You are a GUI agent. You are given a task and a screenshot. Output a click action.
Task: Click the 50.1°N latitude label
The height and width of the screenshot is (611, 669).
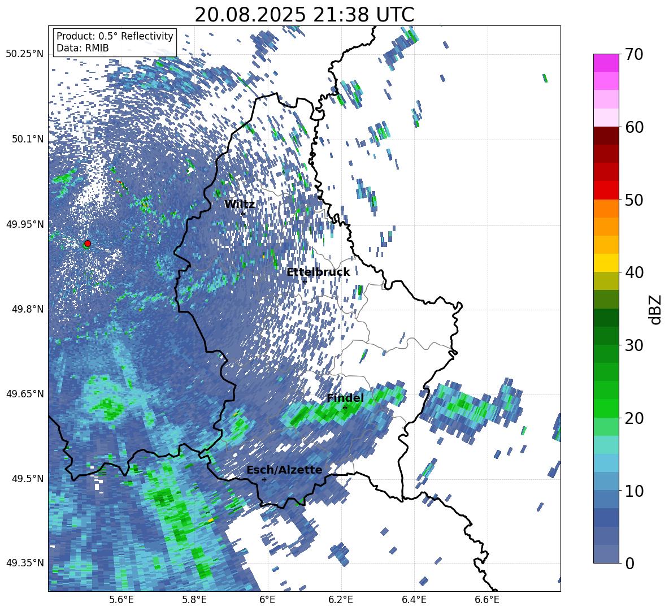[27, 139]
